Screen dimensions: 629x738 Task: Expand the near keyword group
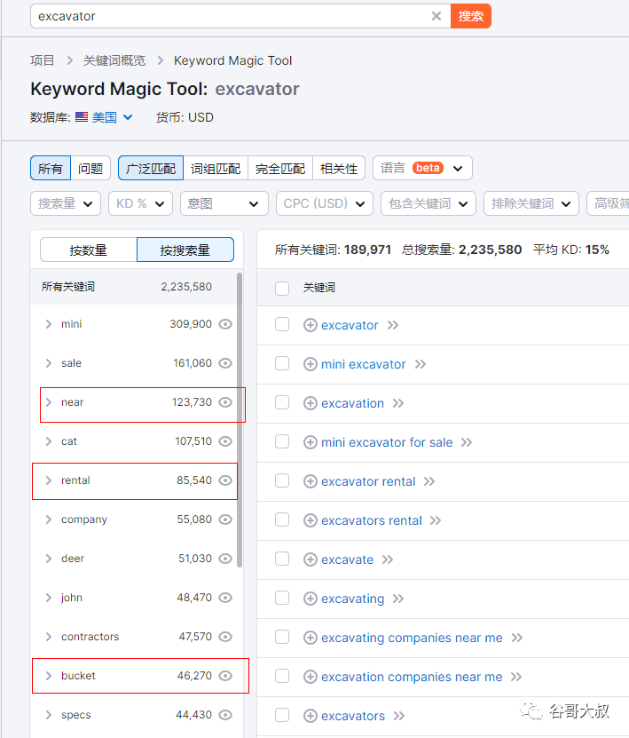[49, 402]
